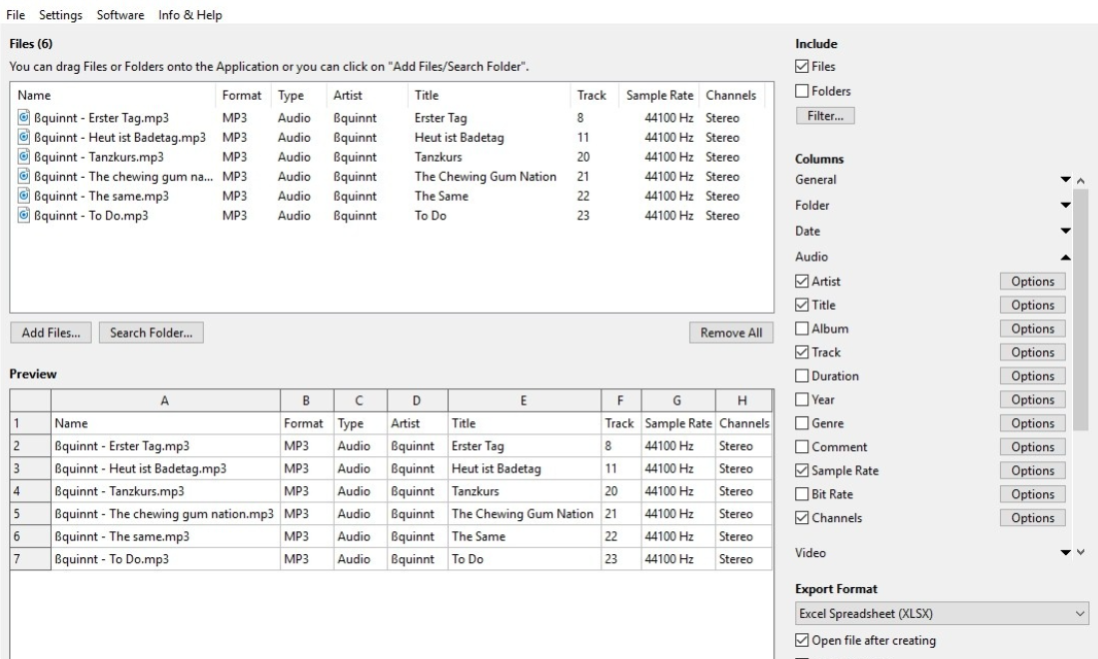
Task: Open Options for the Title column
Action: click(x=1032, y=305)
